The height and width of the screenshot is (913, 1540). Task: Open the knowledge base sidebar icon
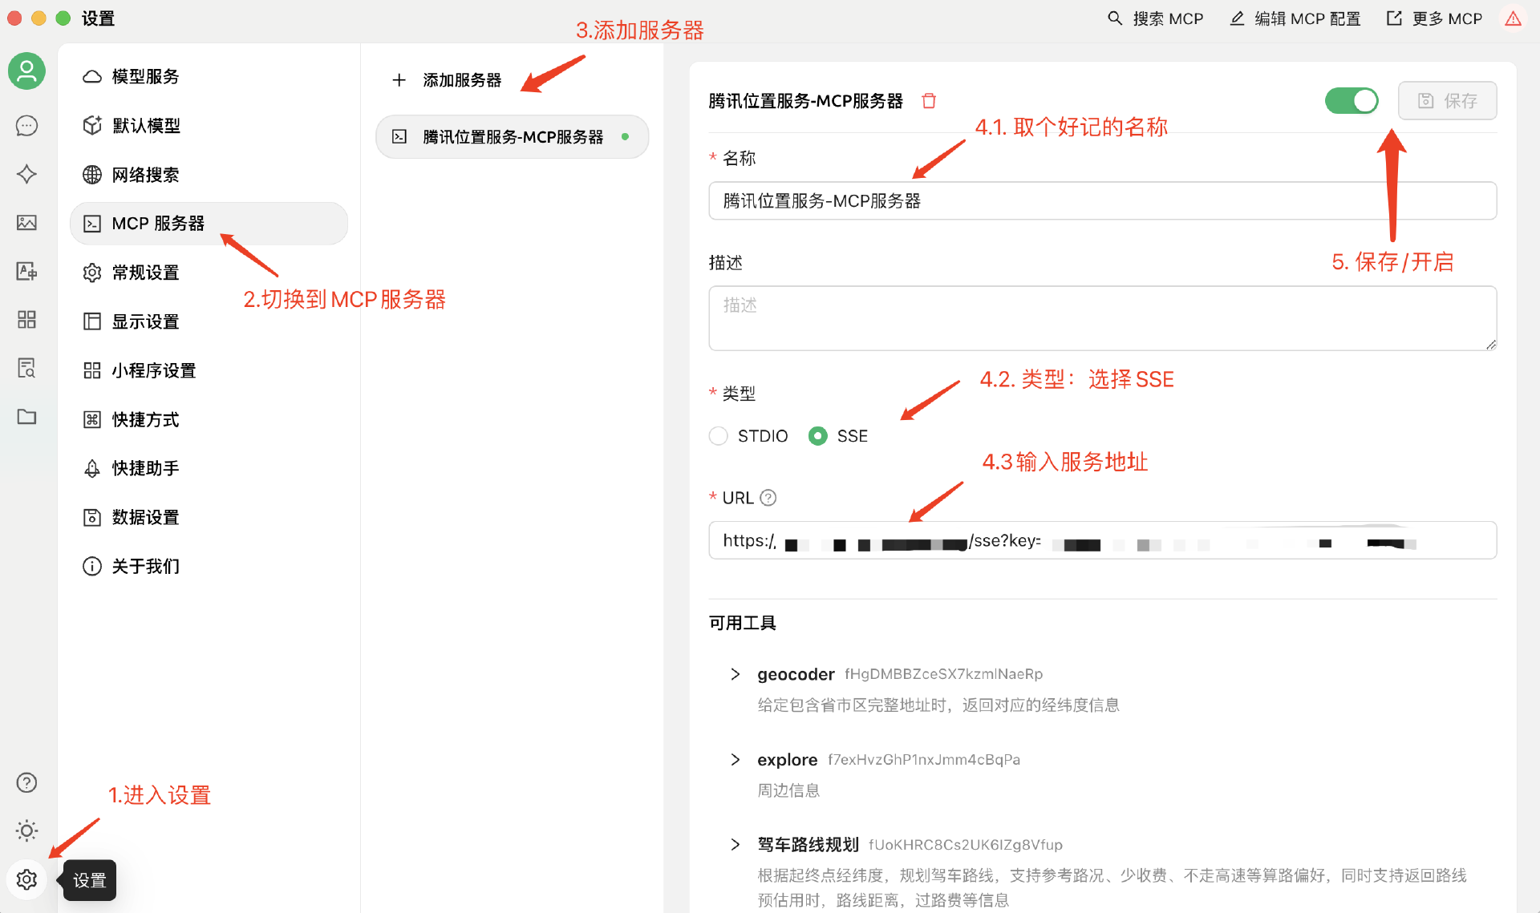pyautogui.click(x=26, y=368)
